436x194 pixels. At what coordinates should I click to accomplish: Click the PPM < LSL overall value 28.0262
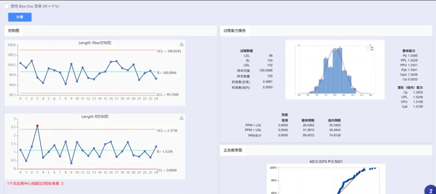308,125
